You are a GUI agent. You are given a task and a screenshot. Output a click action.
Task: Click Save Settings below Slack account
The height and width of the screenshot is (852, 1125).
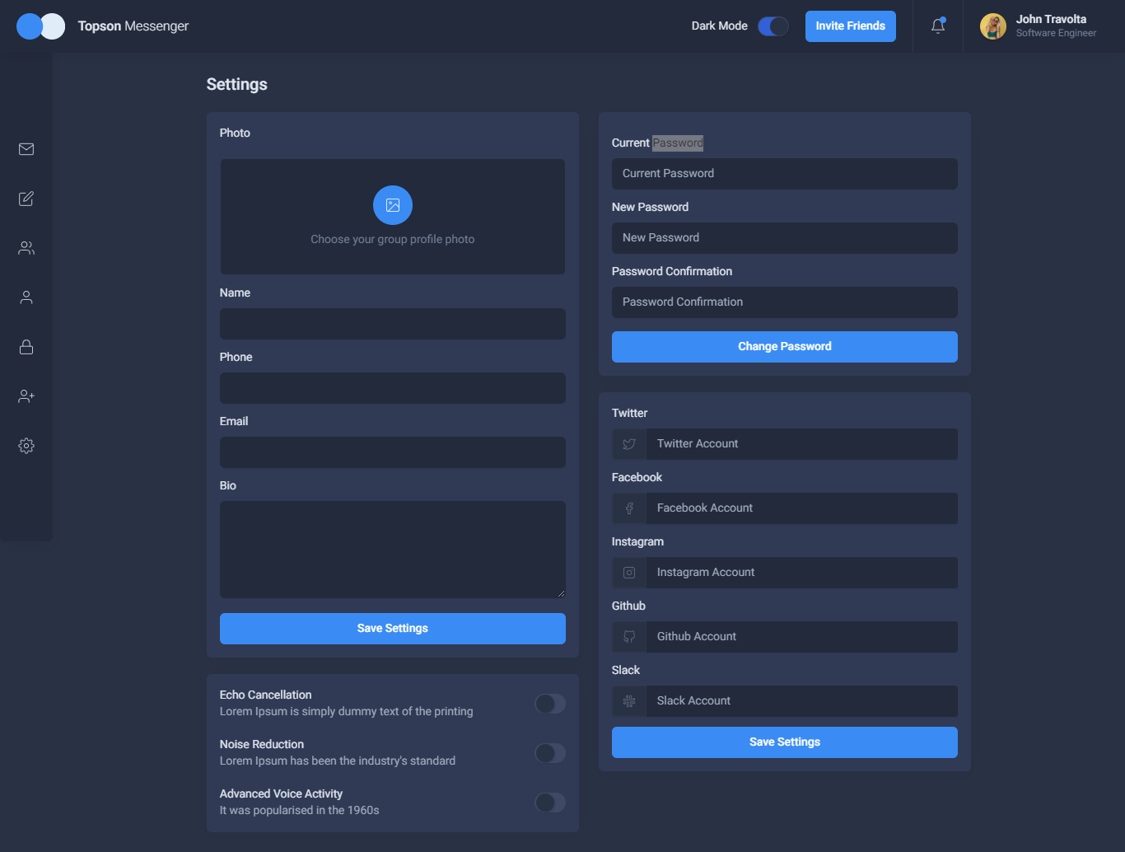pyautogui.click(x=784, y=742)
